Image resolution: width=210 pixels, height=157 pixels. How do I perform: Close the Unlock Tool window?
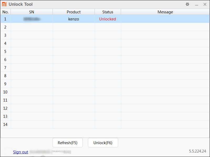point(205,4)
